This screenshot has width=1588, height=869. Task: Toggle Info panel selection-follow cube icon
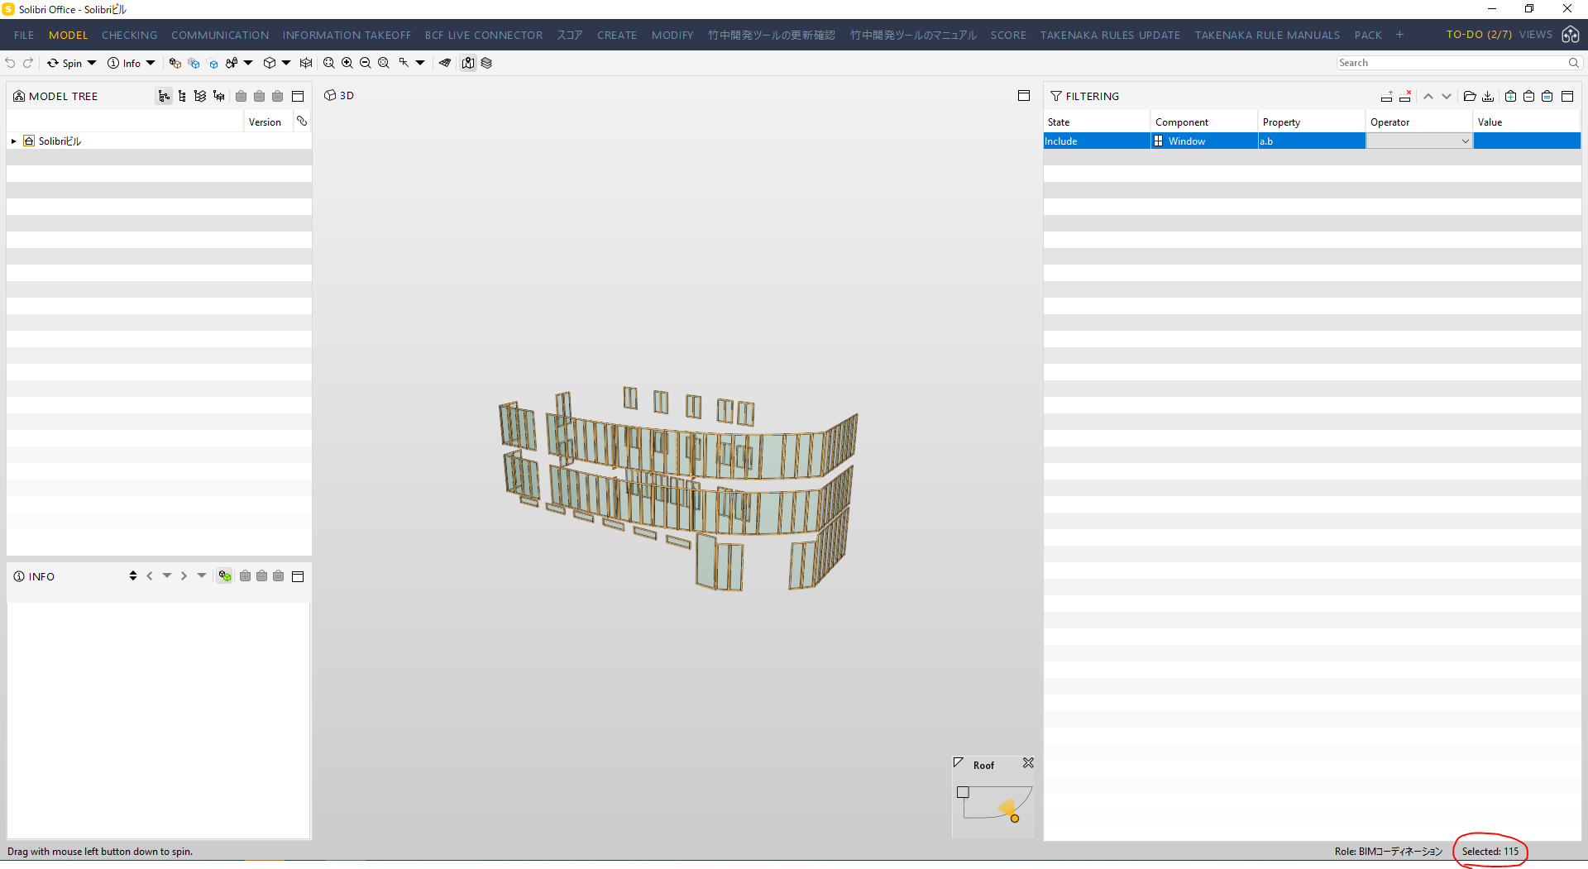pos(225,576)
